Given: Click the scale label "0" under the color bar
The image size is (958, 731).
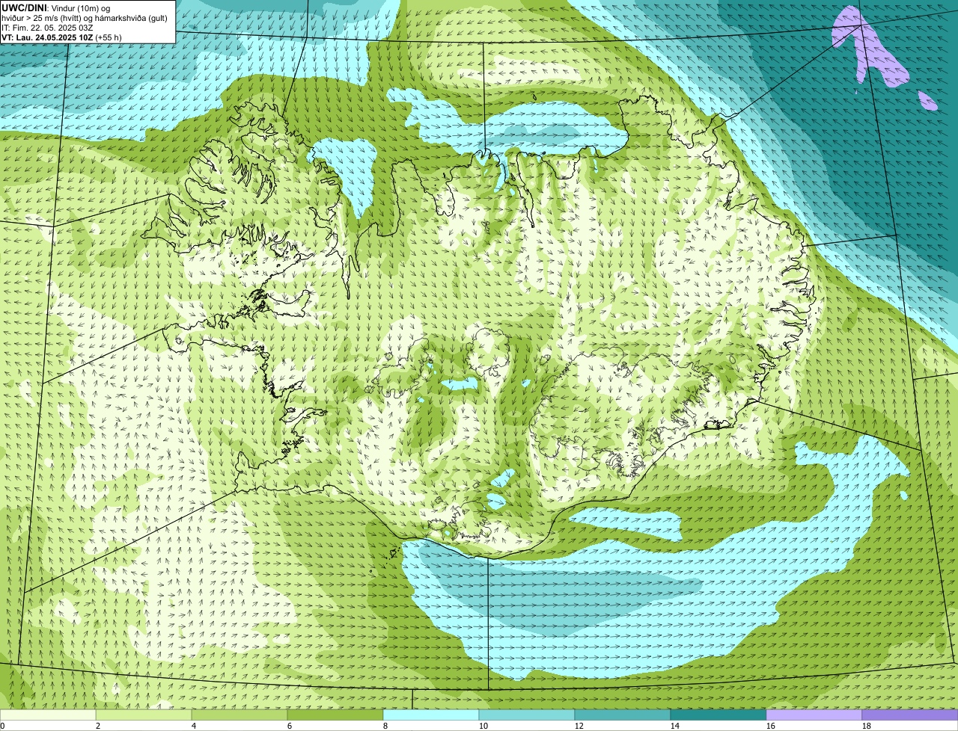Looking at the screenshot, I should 2,726.
